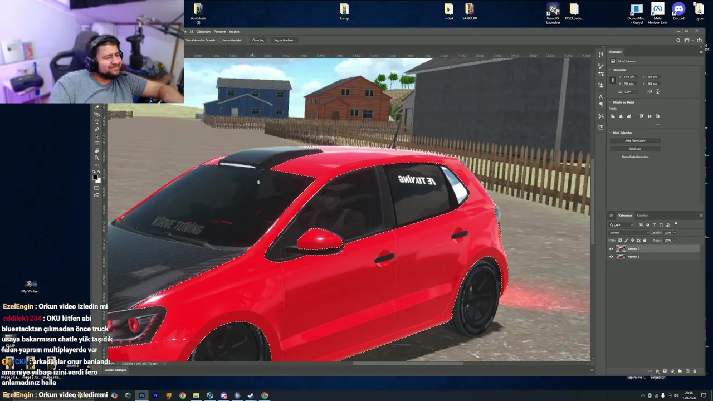Click Seç ve Maskele in options bar

(284, 40)
